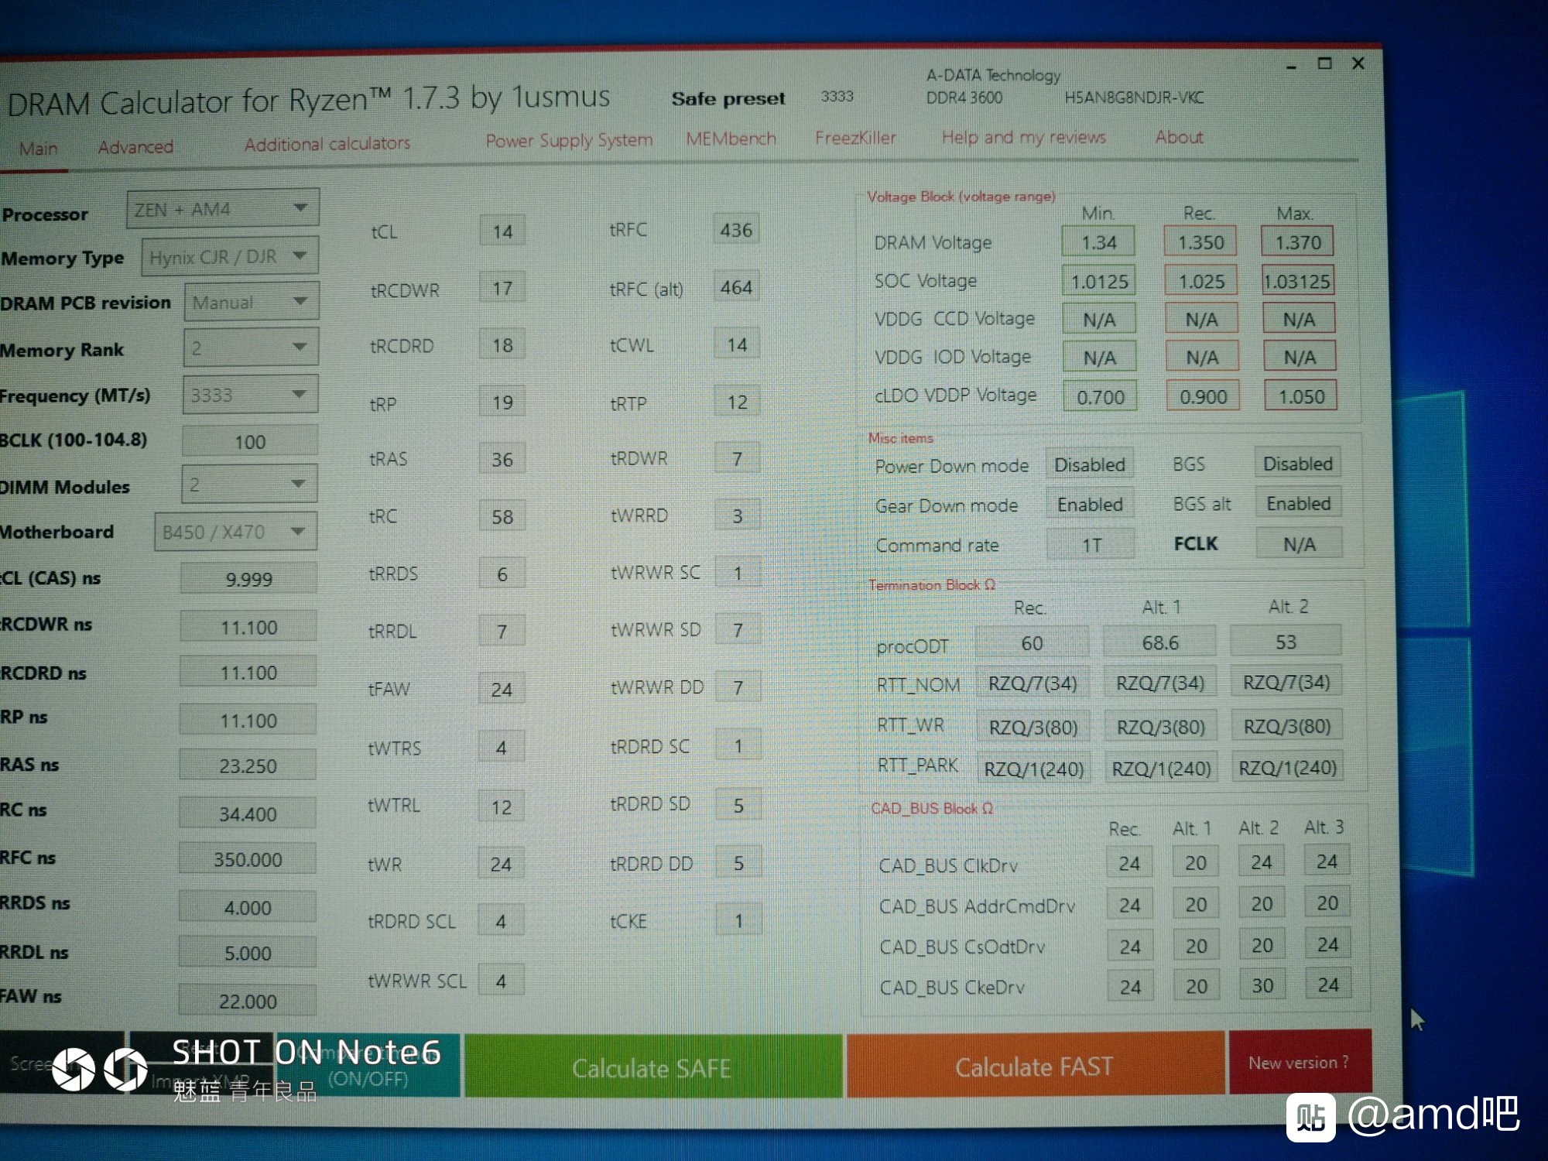Click CAD_BUS ClkDrv Rec. value 24
The height and width of the screenshot is (1161, 1548).
coord(1129,863)
